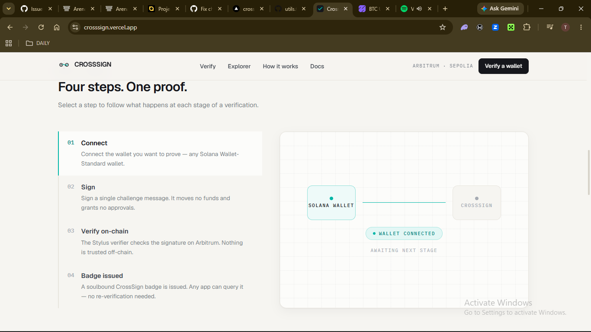The height and width of the screenshot is (332, 591).
Task: Mute the Spotify tab audio icon
Action: (x=419, y=9)
